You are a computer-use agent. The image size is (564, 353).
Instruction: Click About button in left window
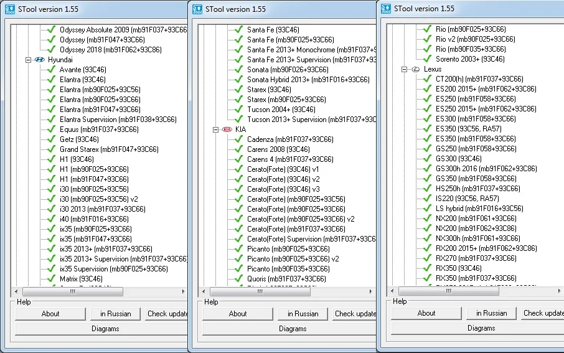tap(50, 314)
